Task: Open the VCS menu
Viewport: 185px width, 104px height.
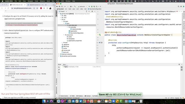Action: (x=62, y=1)
